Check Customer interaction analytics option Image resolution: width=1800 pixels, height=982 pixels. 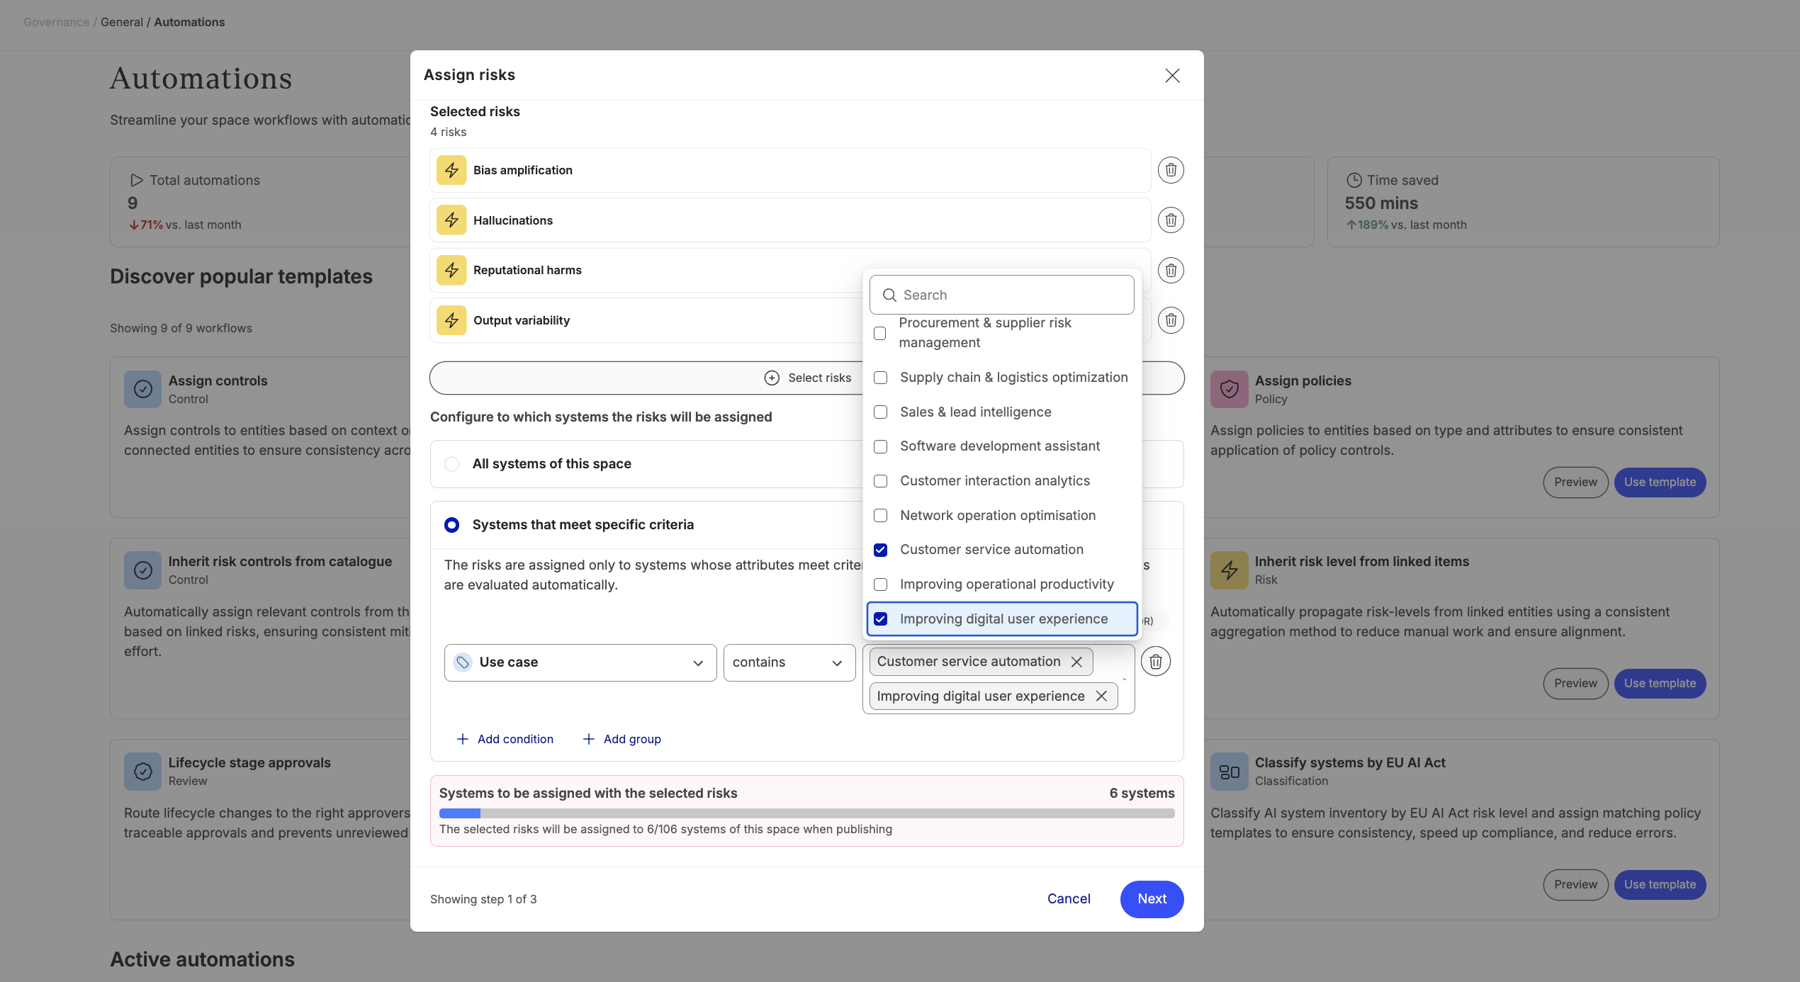tap(880, 481)
